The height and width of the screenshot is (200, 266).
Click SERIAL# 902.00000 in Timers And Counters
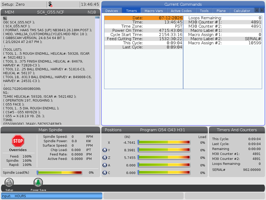(x=236, y=170)
